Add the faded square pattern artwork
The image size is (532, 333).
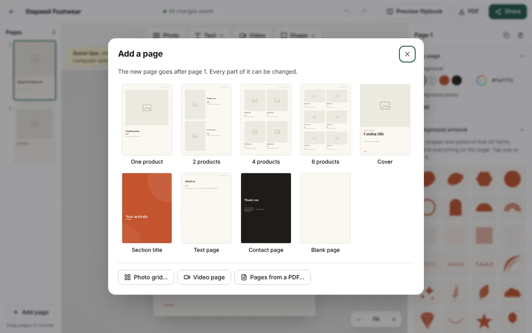point(484,236)
